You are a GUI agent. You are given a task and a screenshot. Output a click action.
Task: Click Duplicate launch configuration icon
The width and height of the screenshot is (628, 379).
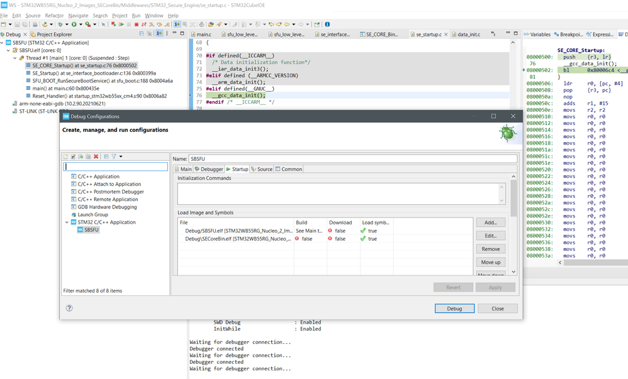89,157
